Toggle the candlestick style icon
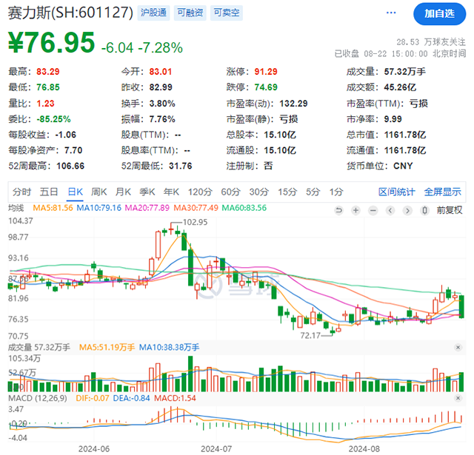Image resolution: width=474 pixels, height=455 pixels. click(424, 210)
